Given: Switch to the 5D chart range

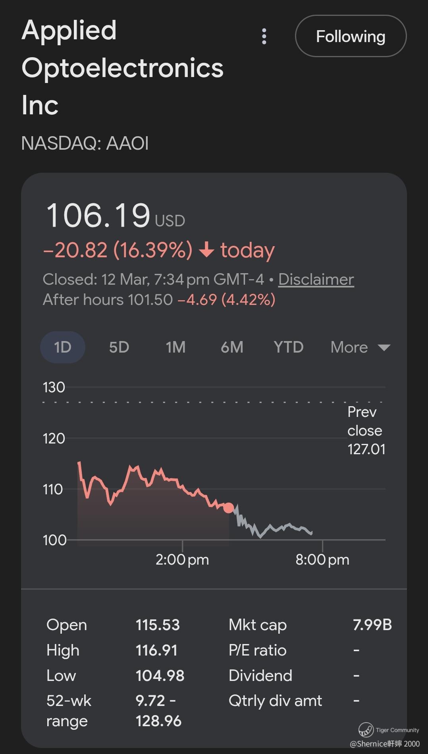Looking at the screenshot, I should click(119, 347).
